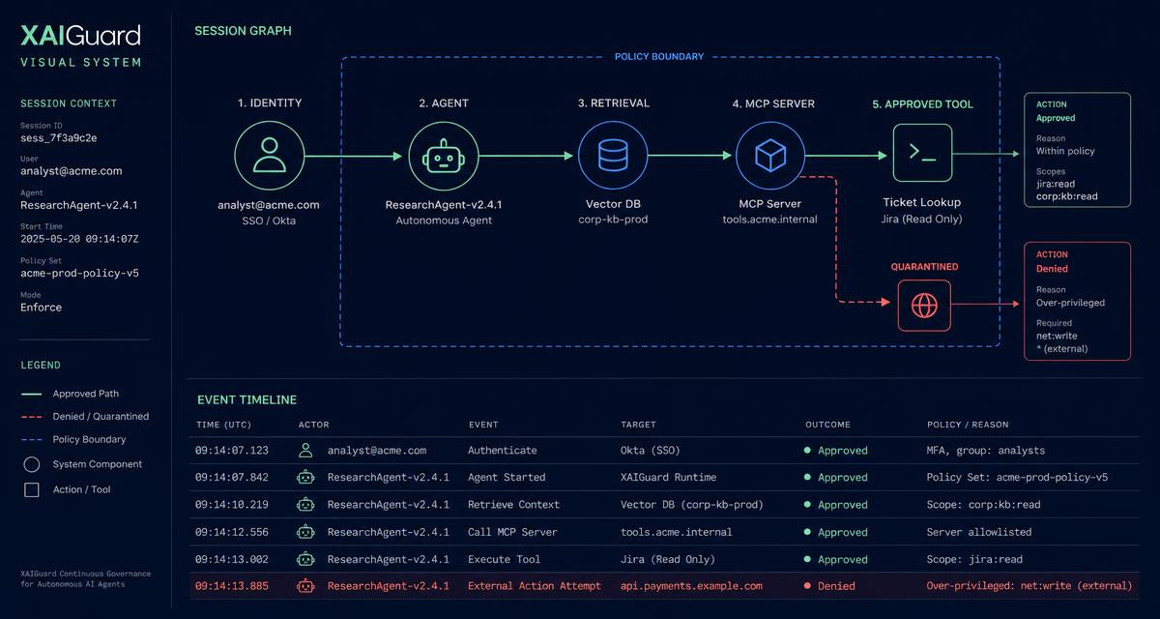The image size is (1160, 619).
Task: Click Over-privileged: net:write (external) reason
Action: click(1029, 586)
